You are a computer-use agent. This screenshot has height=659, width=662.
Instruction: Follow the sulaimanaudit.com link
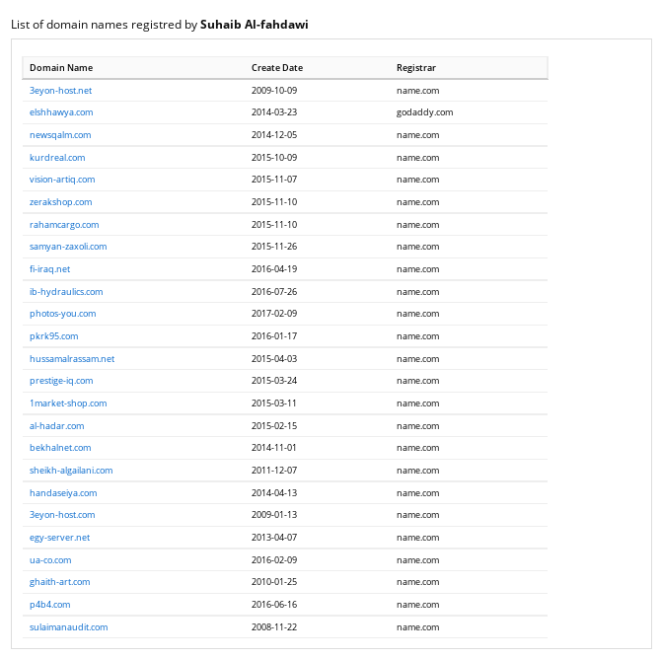click(x=68, y=627)
